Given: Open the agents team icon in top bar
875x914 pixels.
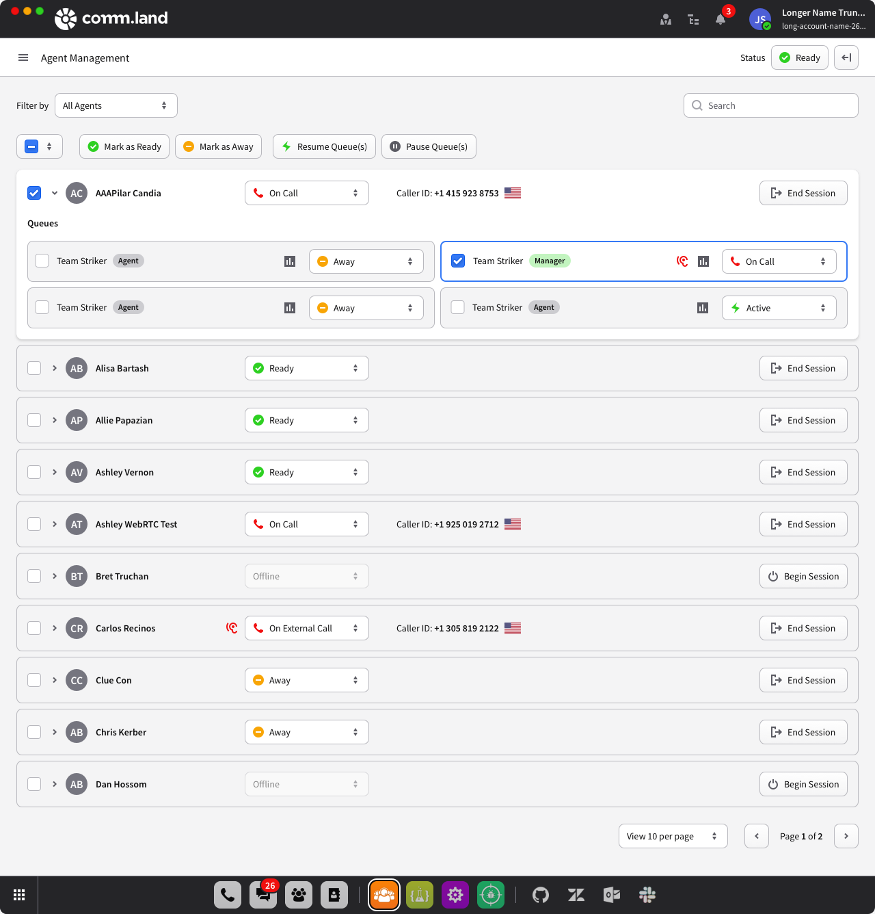Looking at the screenshot, I should 666,19.
